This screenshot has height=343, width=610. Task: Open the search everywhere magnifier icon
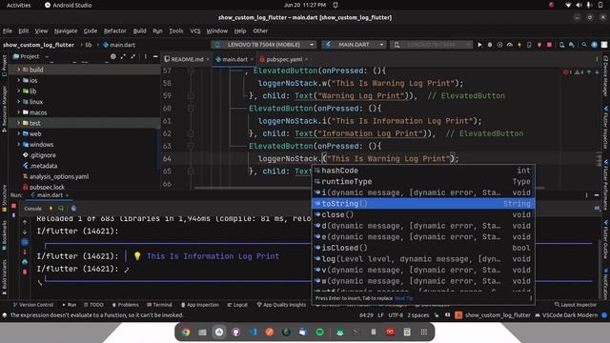point(584,45)
